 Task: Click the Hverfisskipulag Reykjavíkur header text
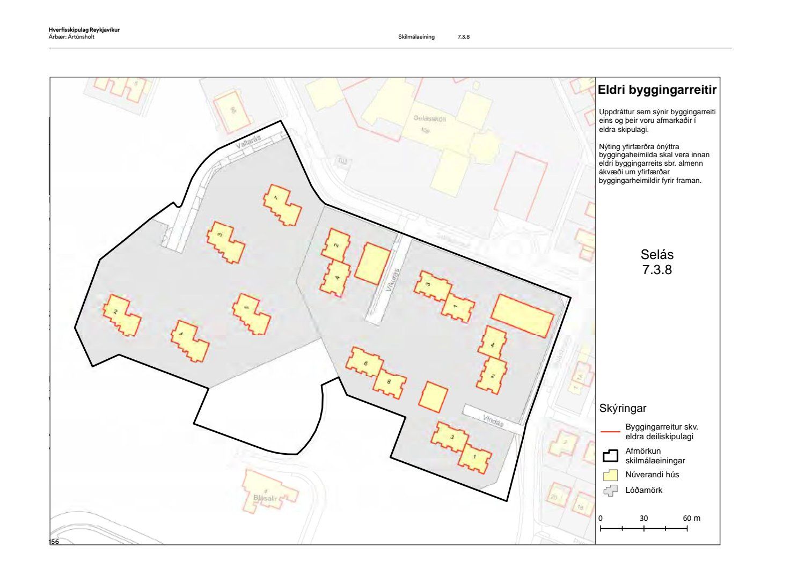[x=84, y=30]
